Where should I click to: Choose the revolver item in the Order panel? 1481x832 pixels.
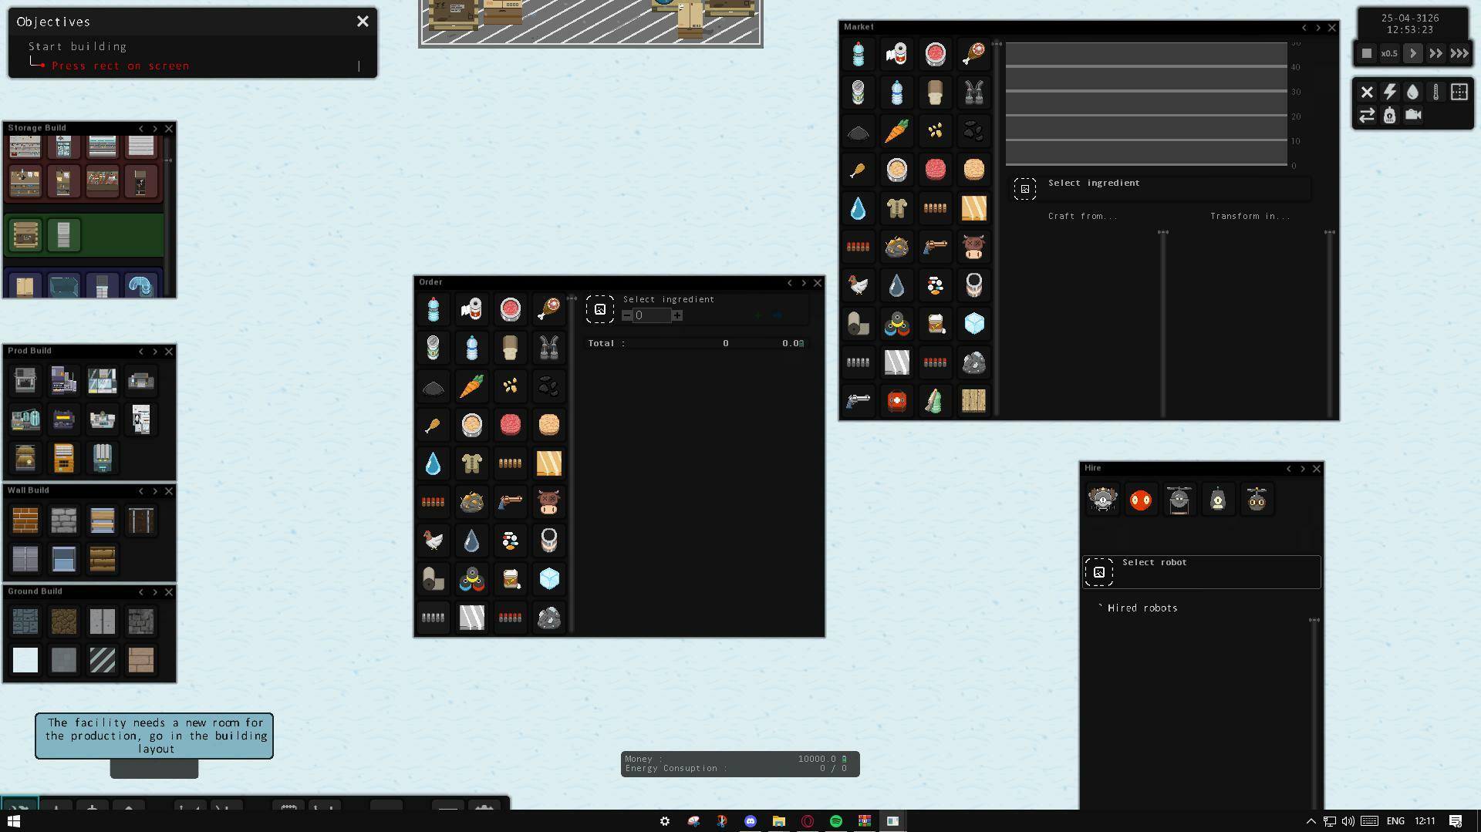click(510, 502)
